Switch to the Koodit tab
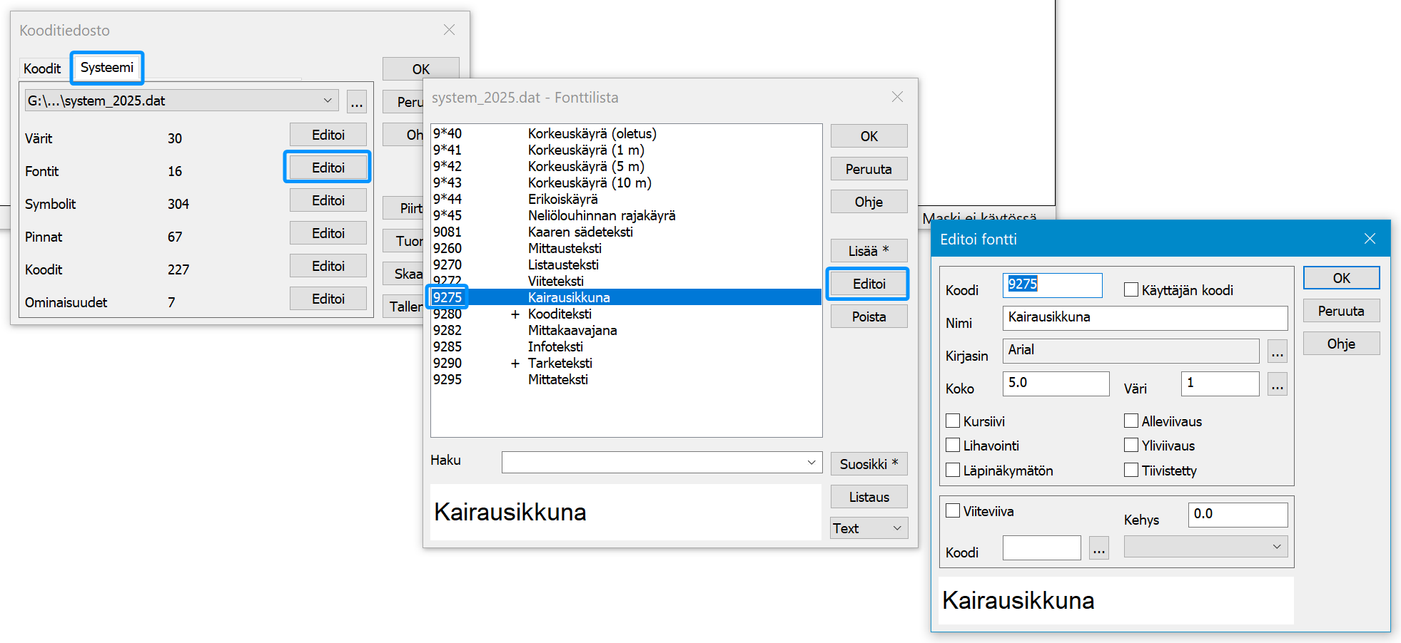 [x=42, y=68]
